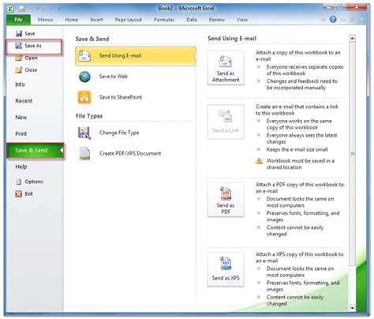The height and width of the screenshot is (319, 374).
Task: Click the Send as PDF button
Action: (x=226, y=200)
